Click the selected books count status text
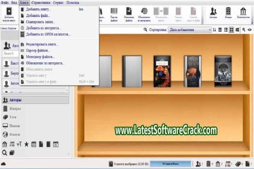The image size is (254, 169). [x=131, y=164]
